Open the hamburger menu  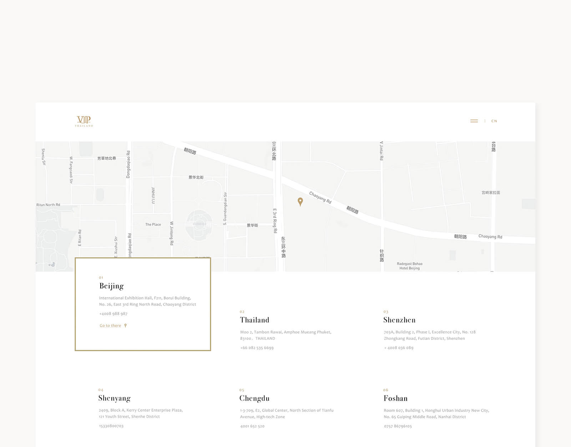pyautogui.click(x=474, y=121)
